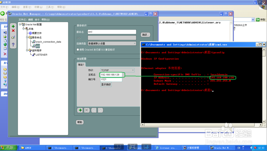The height and width of the screenshot is (151, 267).
Task: Collapse the 本地 tree node
Action: (23, 29)
